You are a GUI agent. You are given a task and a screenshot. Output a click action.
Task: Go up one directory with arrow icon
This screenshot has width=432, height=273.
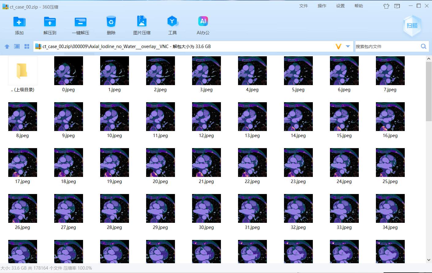click(x=7, y=47)
